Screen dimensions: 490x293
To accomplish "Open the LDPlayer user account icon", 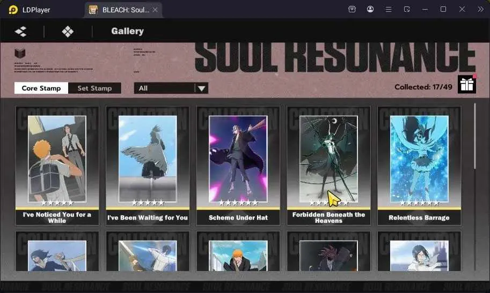I will tap(370, 9).
